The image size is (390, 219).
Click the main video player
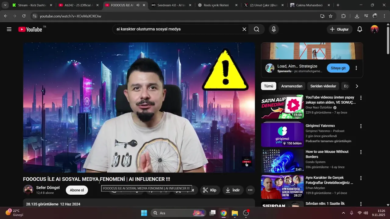pyautogui.click(x=139, y=107)
